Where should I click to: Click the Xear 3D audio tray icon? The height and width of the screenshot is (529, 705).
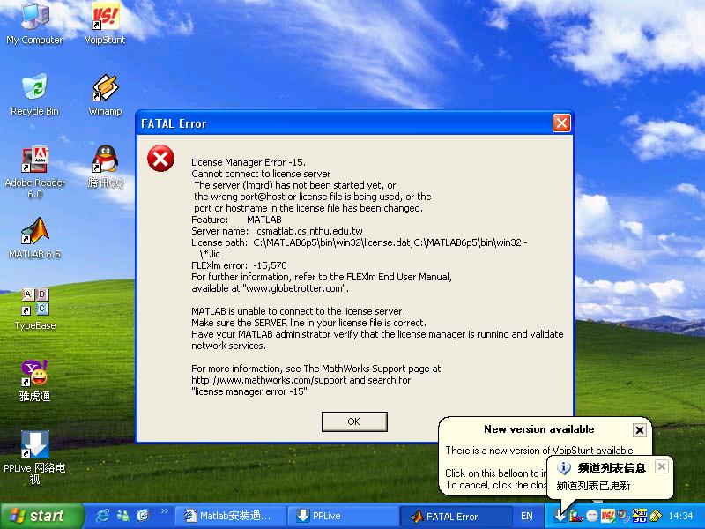pos(639,516)
